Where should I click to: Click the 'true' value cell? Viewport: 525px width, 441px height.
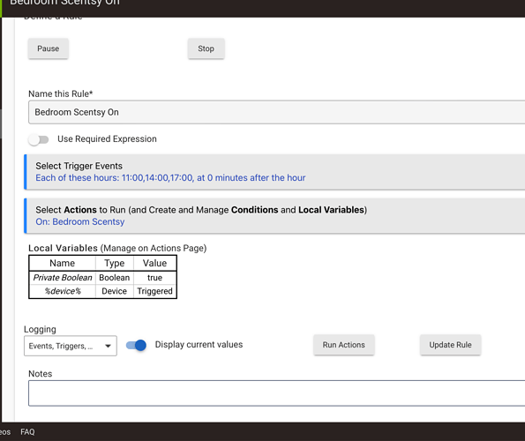pyautogui.click(x=155, y=278)
